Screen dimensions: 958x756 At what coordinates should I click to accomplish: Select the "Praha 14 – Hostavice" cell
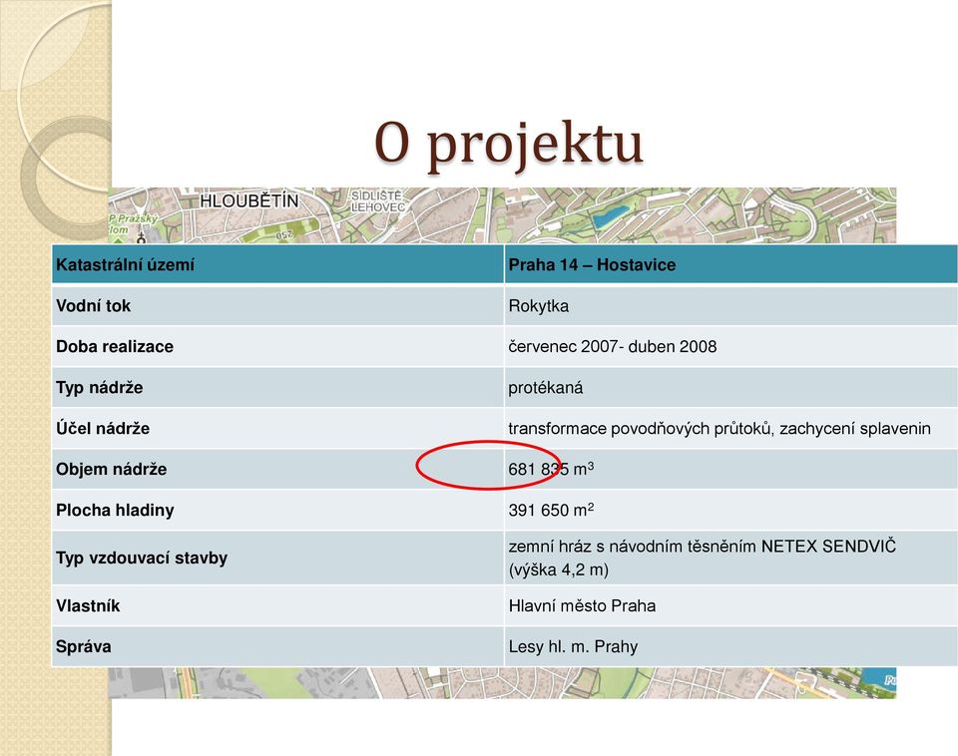[730, 264]
